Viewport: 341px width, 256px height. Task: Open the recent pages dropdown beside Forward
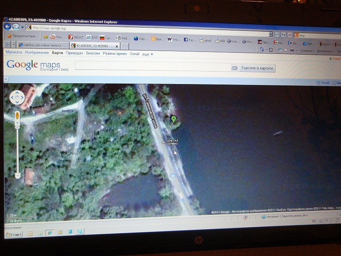(23, 28)
